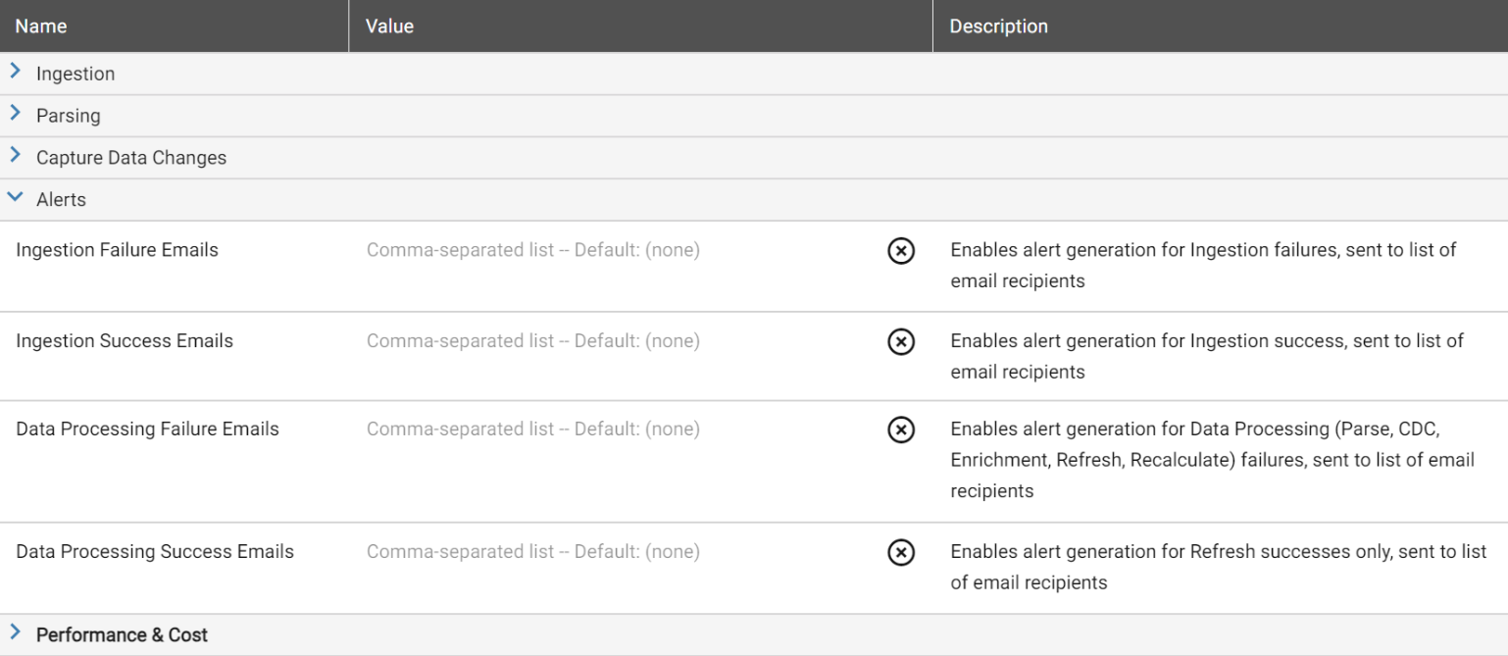Clear the Ingestion Failure Emails value
The height and width of the screenshot is (656, 1508).
click(x=901, y=251)
